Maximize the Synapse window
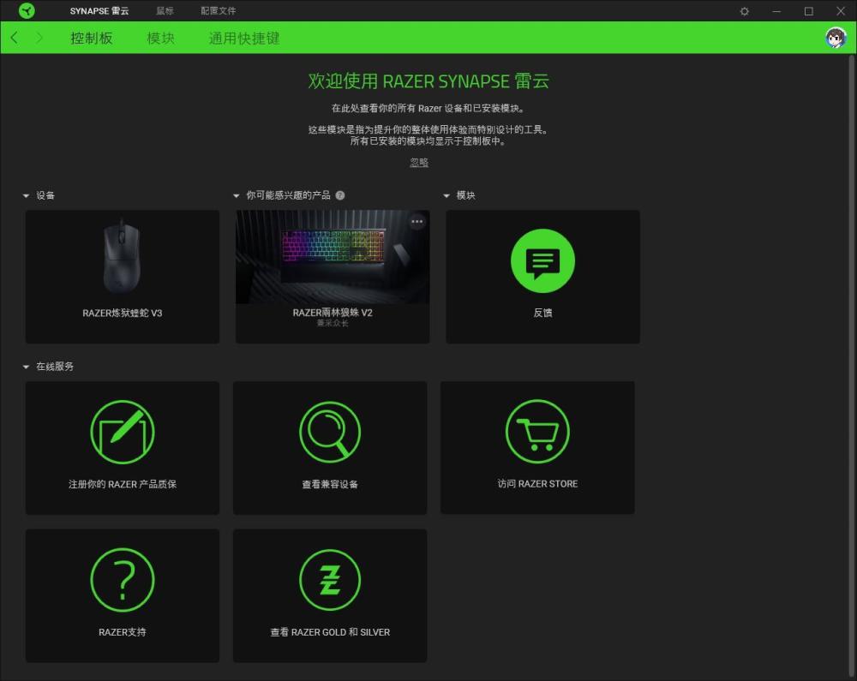Screen dimensions: 857x681 click(x=808, y=11)
